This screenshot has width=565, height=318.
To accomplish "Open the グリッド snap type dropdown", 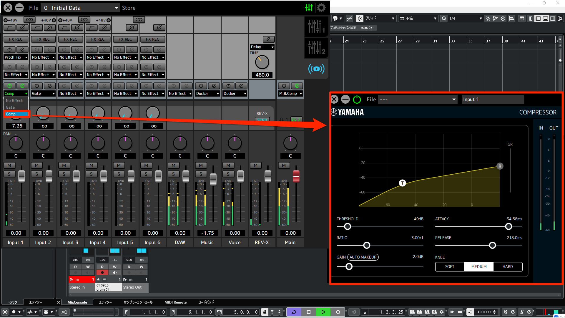I will [x=379, y=18].
